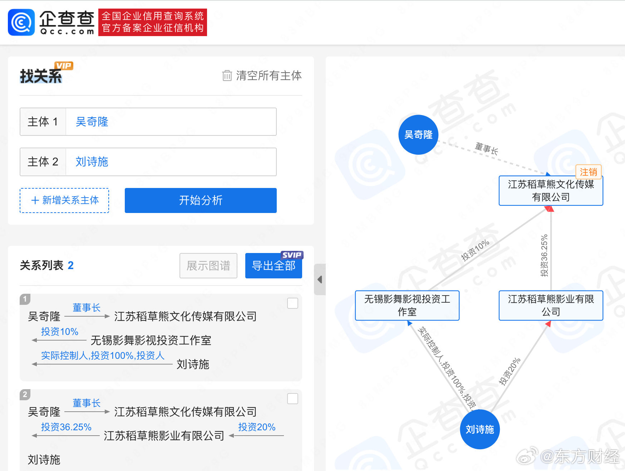Click 无锡影舞影视投资工作室 in relation list

coord(151,340)
